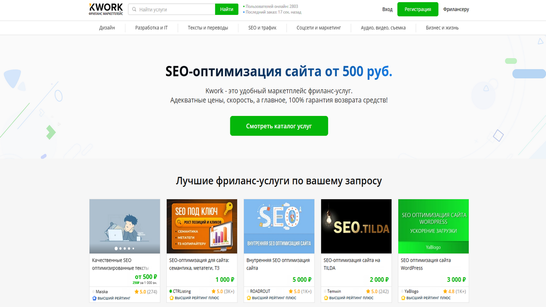Screen dimensions: 546x307
Task: Click Смотреть каталог услуг button
Action: click(x=279, y=126)
